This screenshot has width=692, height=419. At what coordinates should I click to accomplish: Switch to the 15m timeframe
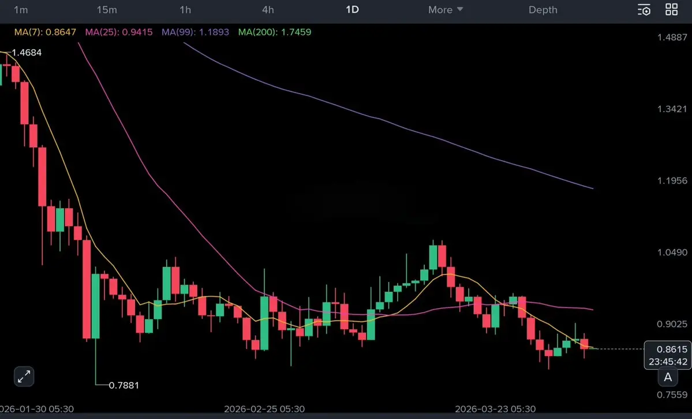tap(107, 10)
